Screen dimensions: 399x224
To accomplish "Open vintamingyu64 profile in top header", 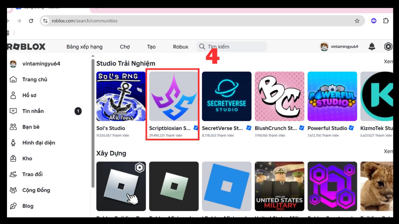I will [339, 47].
